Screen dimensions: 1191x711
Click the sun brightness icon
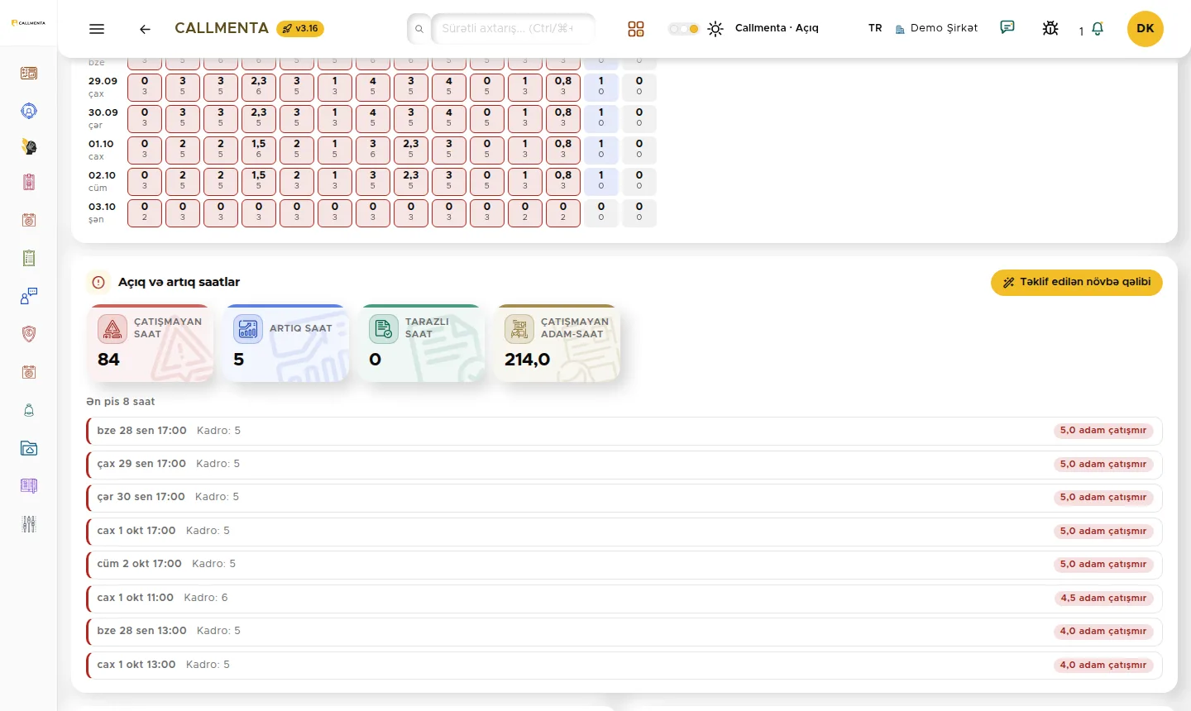715,29
